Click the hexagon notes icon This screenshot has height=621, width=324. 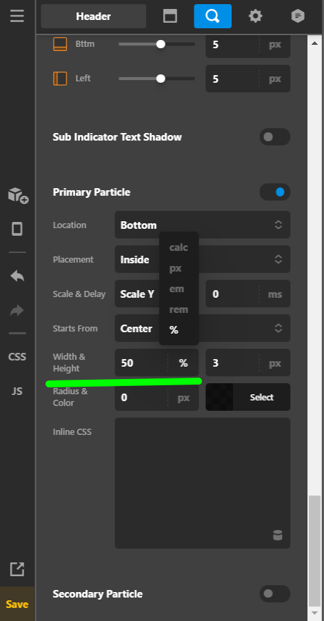(x=298, y=17)
